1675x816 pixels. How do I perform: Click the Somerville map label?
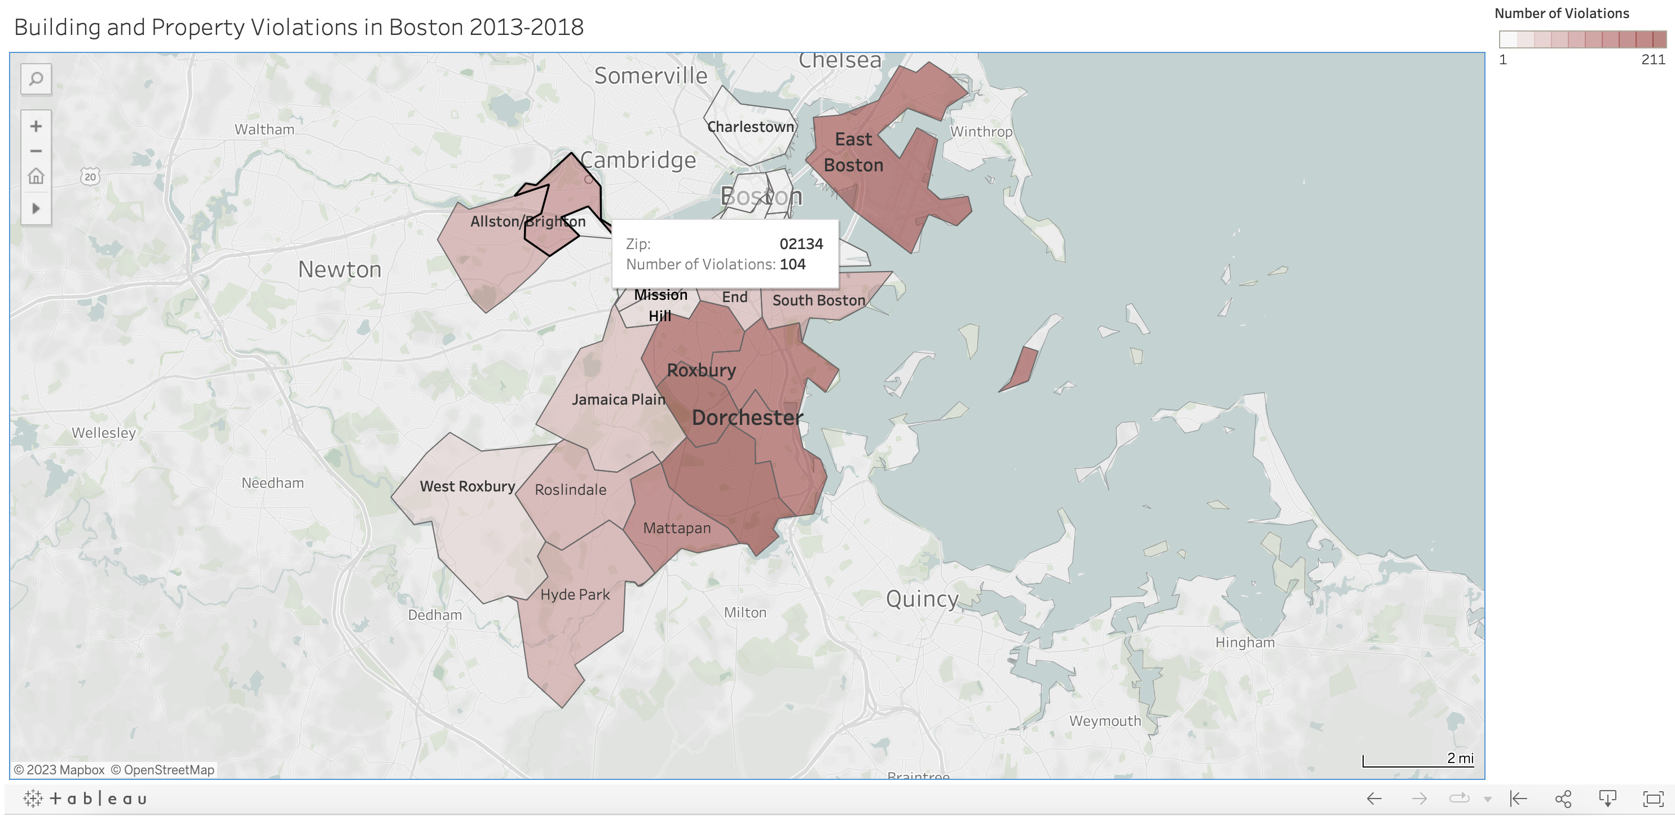click(651, 76)
